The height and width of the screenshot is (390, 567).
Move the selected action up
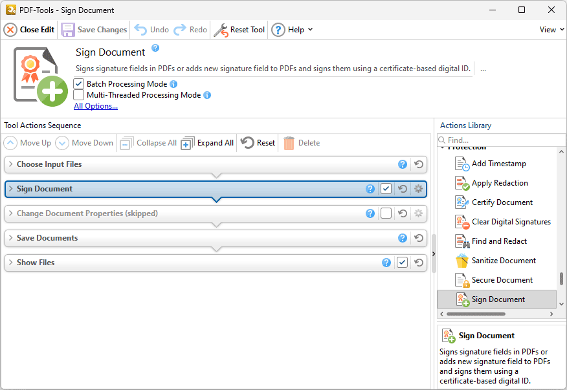pyautogui.click(x=27, y=143)
